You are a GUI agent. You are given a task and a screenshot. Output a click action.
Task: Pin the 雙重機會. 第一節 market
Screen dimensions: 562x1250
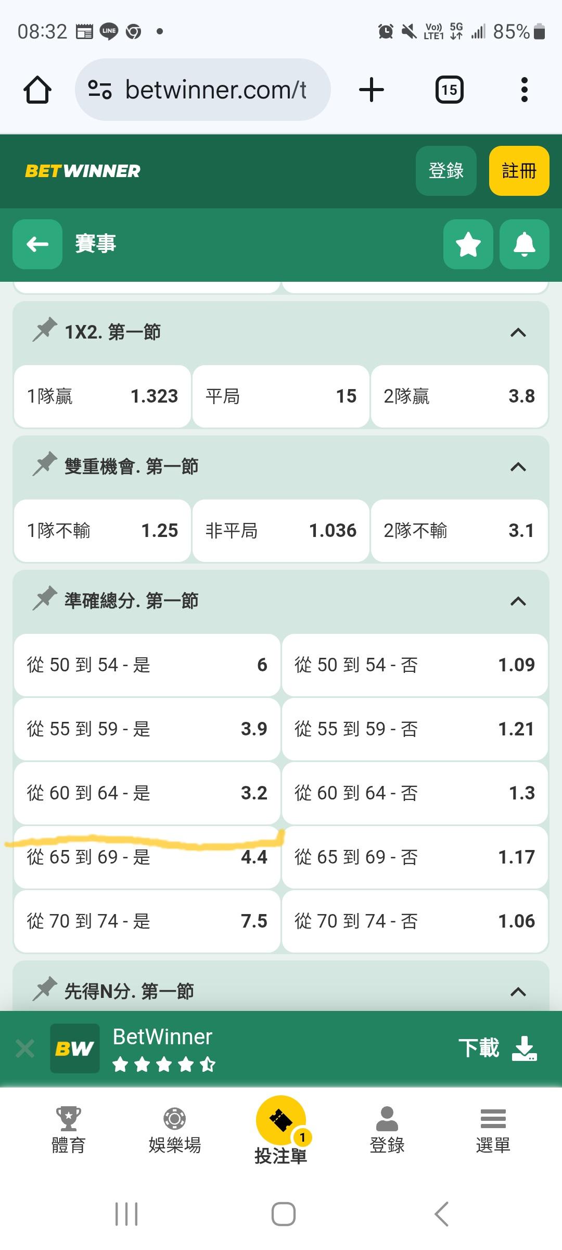45,465
